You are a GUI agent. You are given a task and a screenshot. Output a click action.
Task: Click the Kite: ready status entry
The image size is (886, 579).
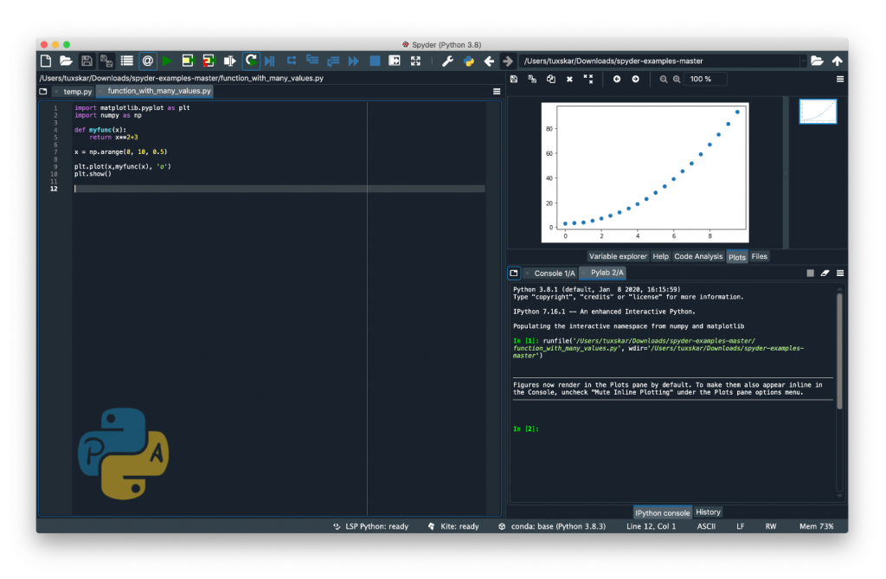coord(453,526)
